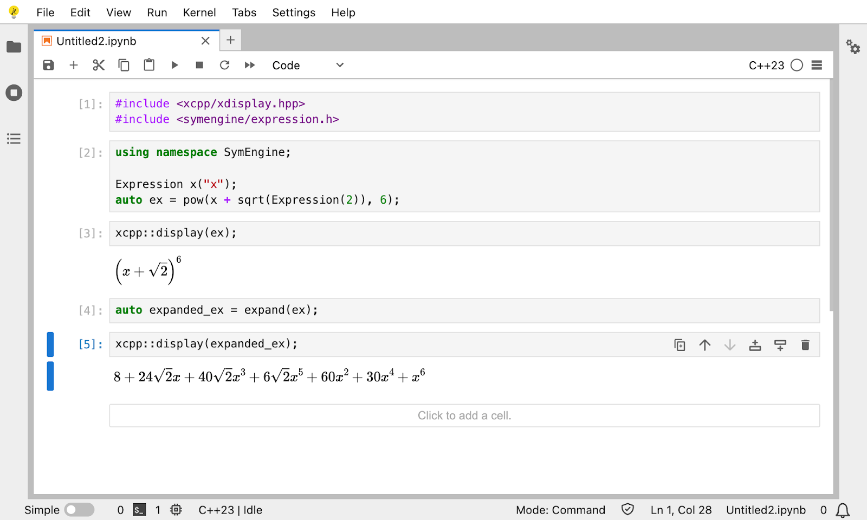Click the [1]: cell prompt
Image resolution: width=867 pixels, height=520 pixels.
[x=90, y=104]
